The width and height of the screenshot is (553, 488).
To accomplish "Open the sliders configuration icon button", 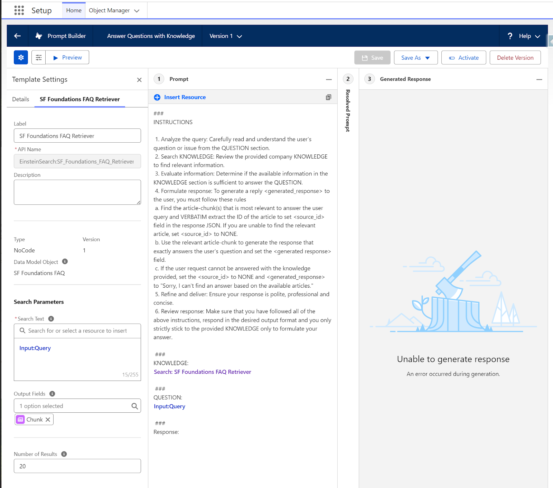I will 39,57.
